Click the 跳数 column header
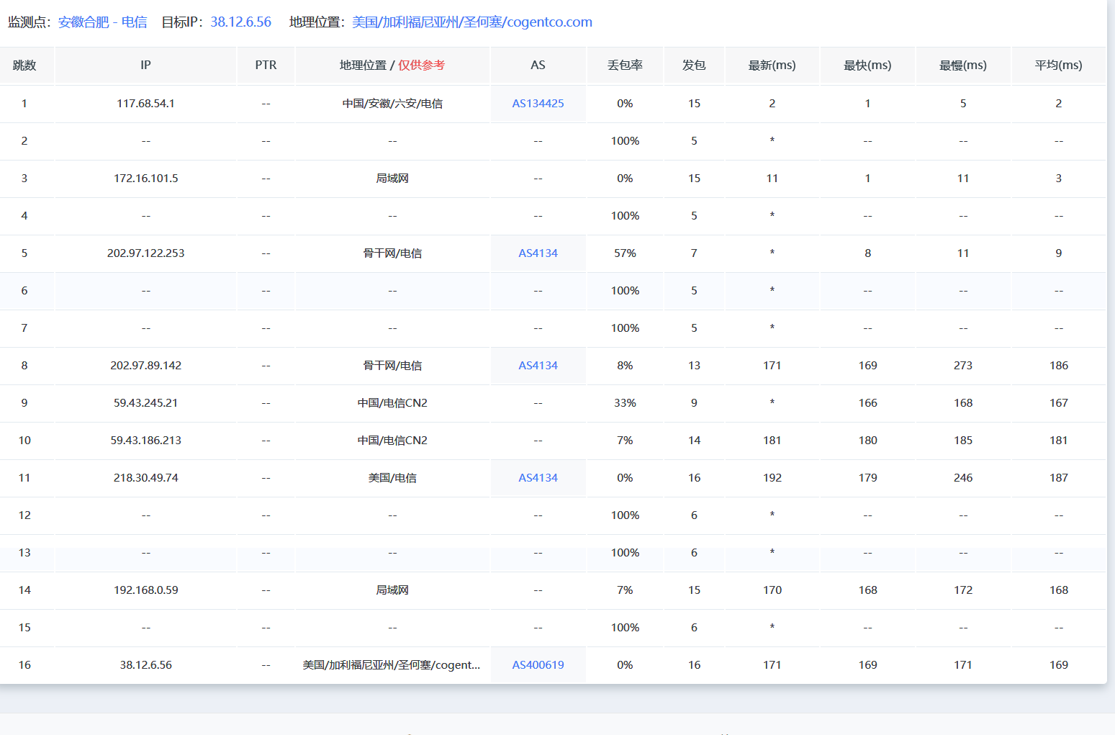 tap(24, 66)
